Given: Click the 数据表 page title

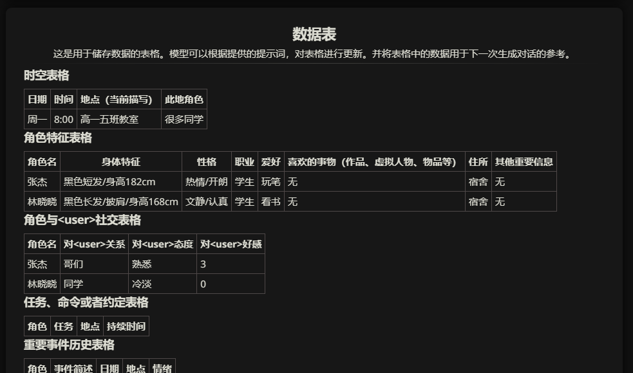Looking at the screenshot, I should coord(316,35).
